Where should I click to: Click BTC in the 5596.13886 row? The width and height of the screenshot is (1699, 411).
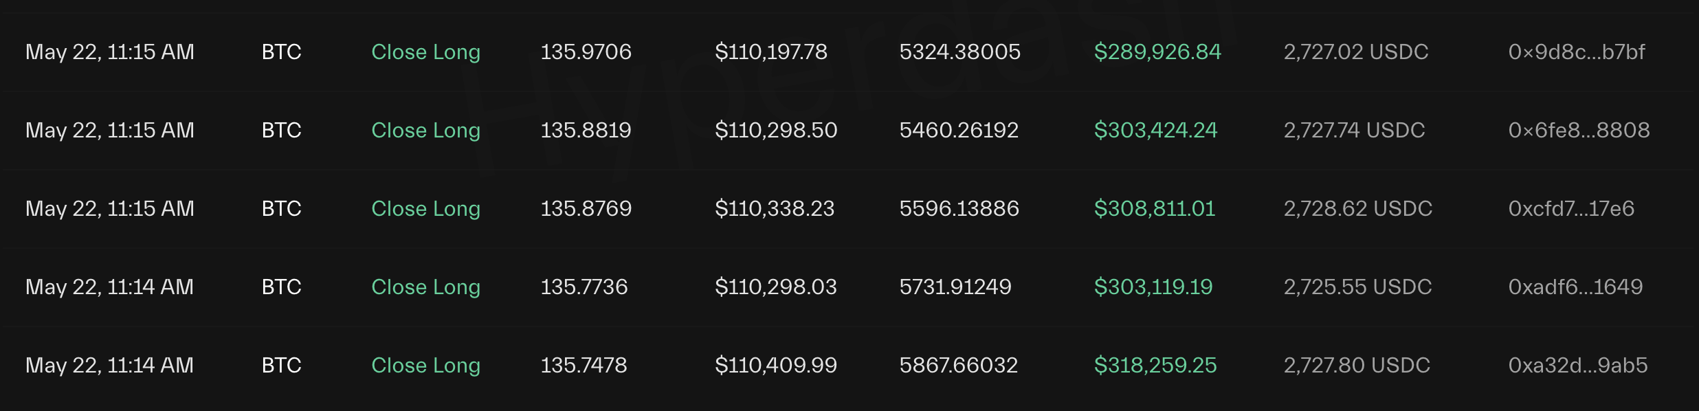(x=282, y=209)
